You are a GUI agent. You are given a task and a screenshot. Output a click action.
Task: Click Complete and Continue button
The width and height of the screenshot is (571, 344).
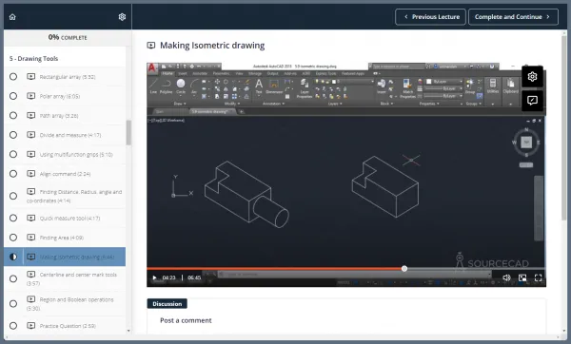513,17
